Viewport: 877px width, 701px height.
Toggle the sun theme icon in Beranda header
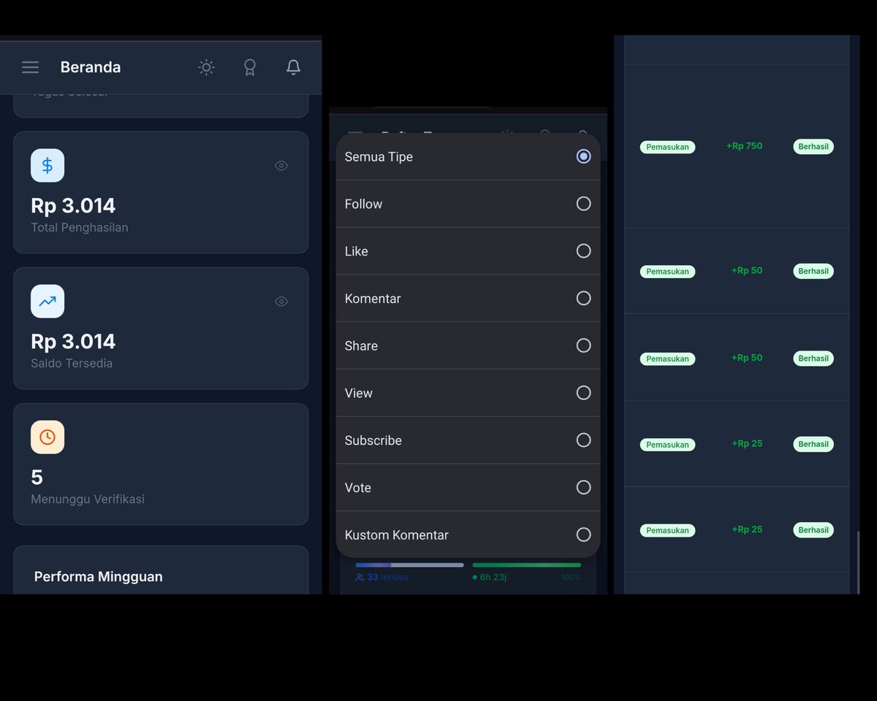(206, 67)
